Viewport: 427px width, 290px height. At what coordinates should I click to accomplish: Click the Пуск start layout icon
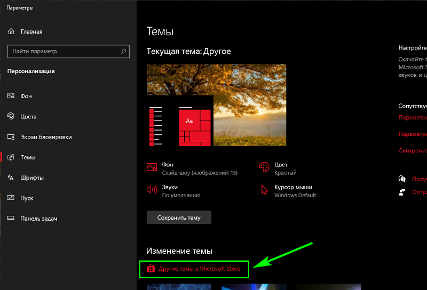pos(11,198)
